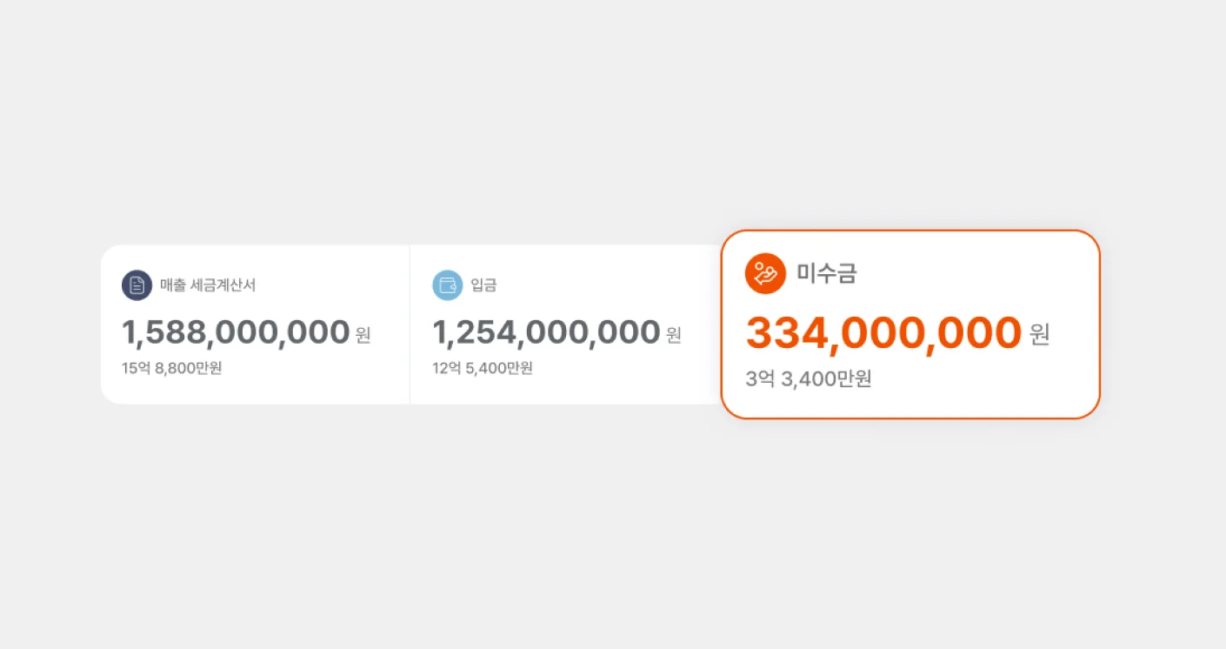Click the 원 unit after 334,000,000
The width and height of the screenshot is (1226, 649).
1040,334
